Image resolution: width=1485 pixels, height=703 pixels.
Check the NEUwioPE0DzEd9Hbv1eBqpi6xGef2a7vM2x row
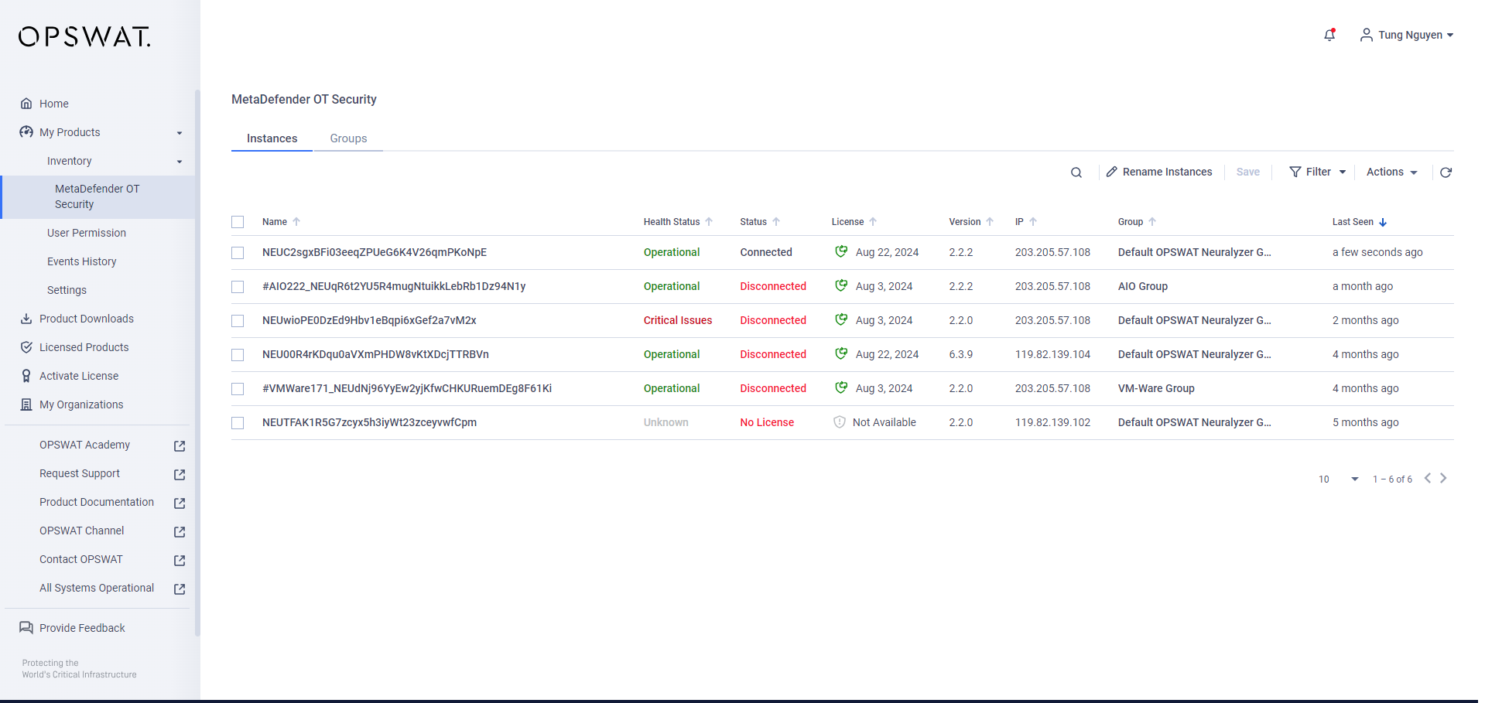click(238, 321)
